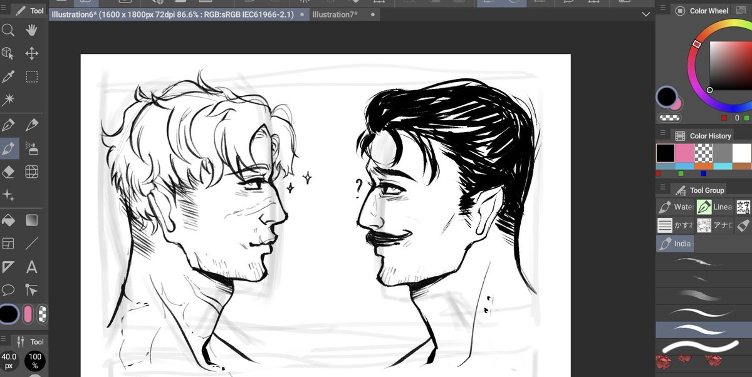Select the Ruler triangle tool
Viewport: 752px width, 377px height.
point(8,267)
